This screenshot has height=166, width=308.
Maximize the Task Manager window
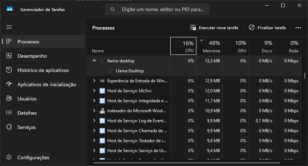pos(283,5)
